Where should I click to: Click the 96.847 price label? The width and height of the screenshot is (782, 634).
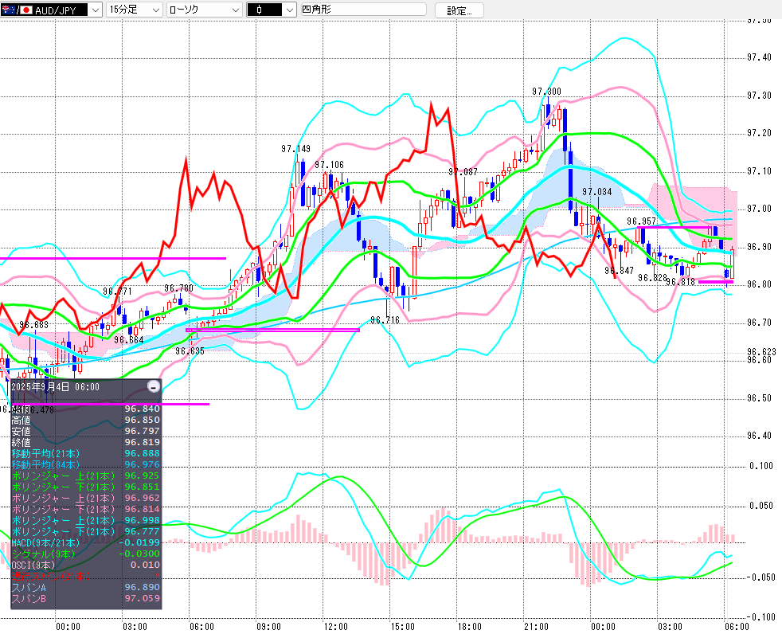tap(619, 271)
